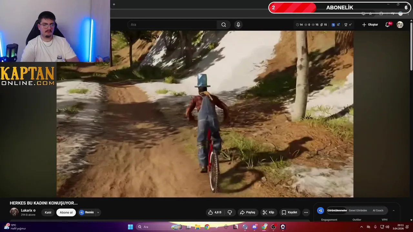Dislike the video with the thumbs-down

click(x=230, y=212)
